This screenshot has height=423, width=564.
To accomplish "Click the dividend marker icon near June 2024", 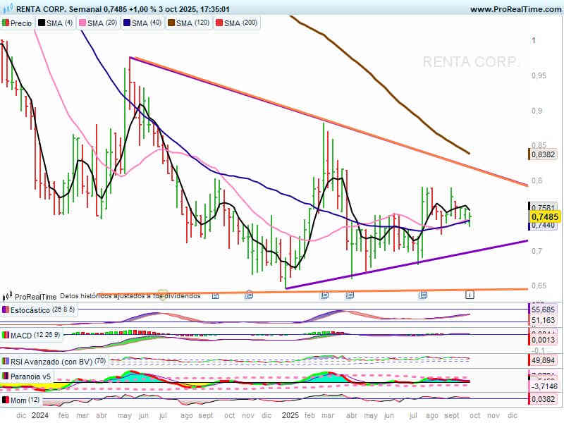I will pos(162,293).
